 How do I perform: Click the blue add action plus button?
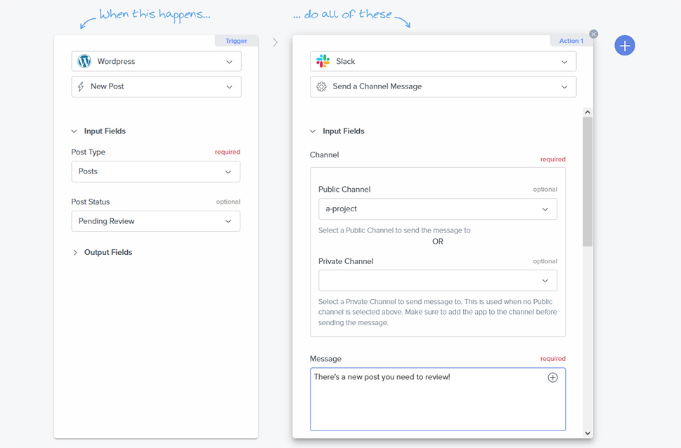coord(625,46)
